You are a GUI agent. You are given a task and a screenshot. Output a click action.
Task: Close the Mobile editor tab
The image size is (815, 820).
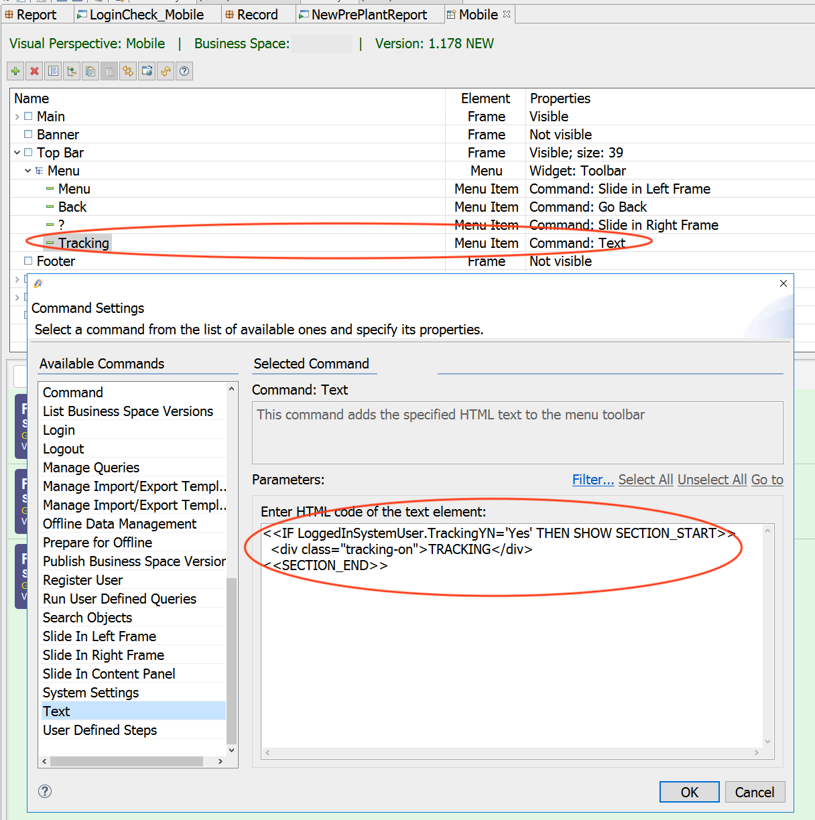pos(507,14)
